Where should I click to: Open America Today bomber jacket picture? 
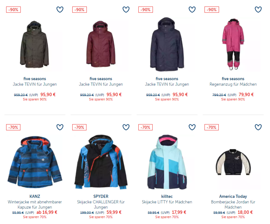(233, 162)
